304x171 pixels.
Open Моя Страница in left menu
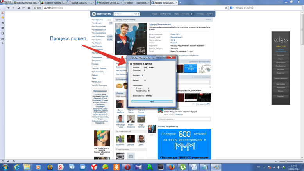pyautogui.click(x=97, y=20)
